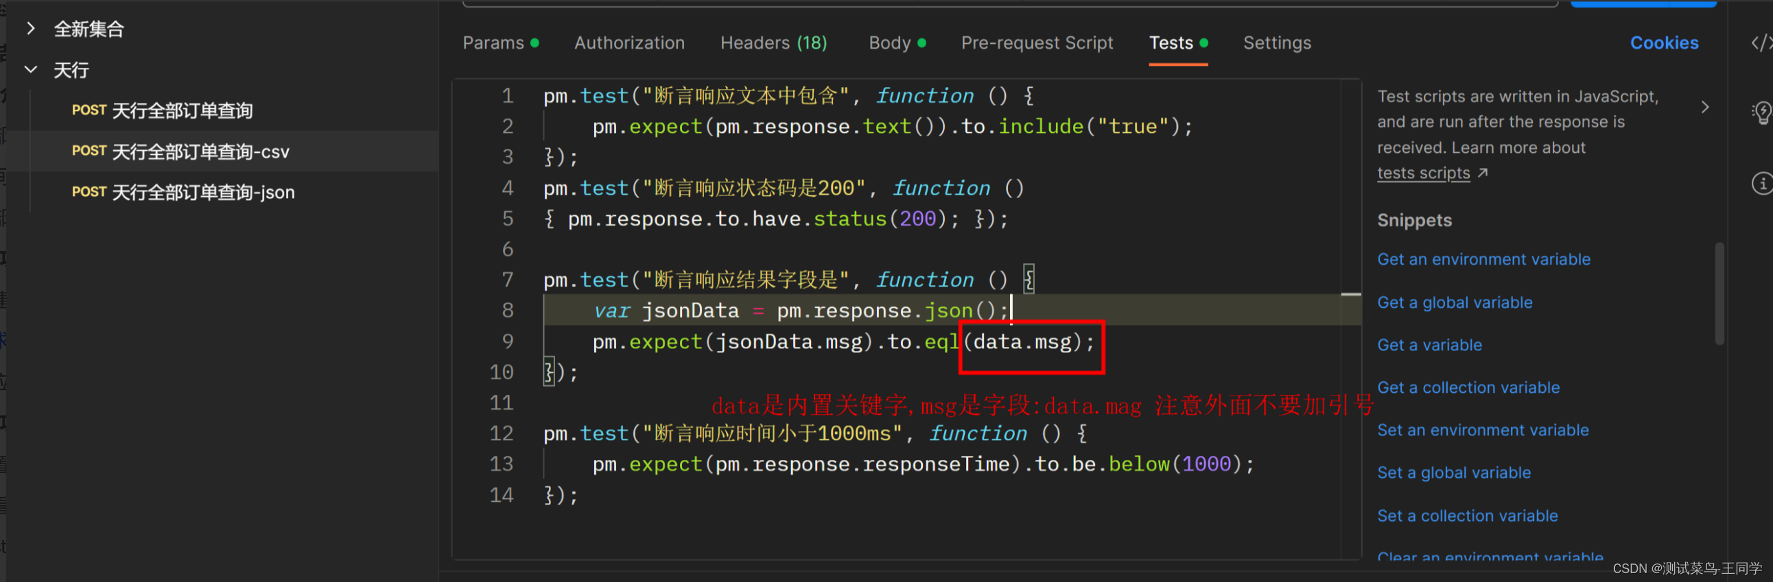Open the Cookies link
This screenshot has width=1773, height=582.
[x=1664, y=43]
